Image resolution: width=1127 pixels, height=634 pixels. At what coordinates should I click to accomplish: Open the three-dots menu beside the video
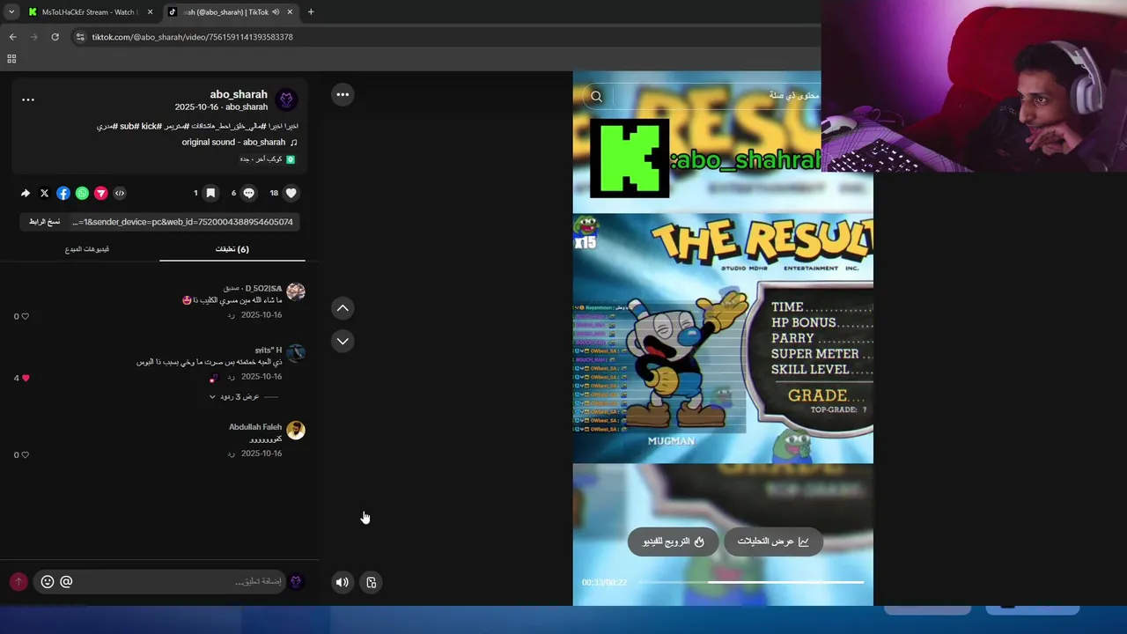pyautogui.click(x=343, y=95)
